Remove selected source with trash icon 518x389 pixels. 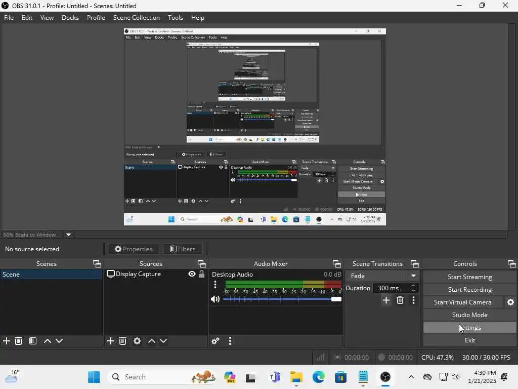point(122,341)
